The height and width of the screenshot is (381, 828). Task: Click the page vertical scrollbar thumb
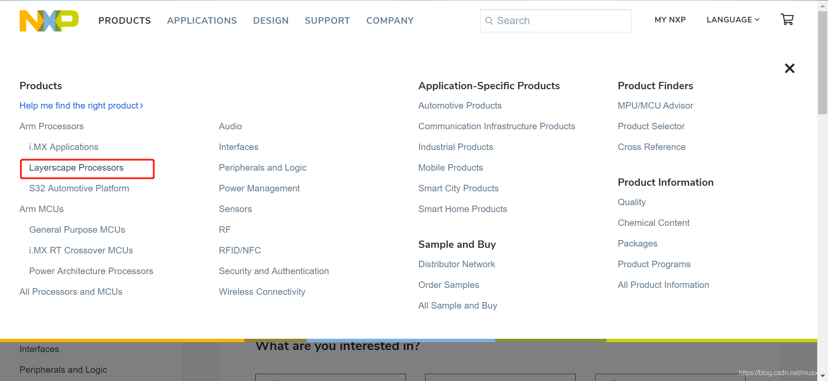822,62
